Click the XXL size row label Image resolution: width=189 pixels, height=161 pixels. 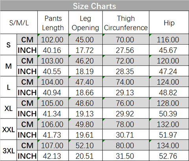[x=9, y=129]
